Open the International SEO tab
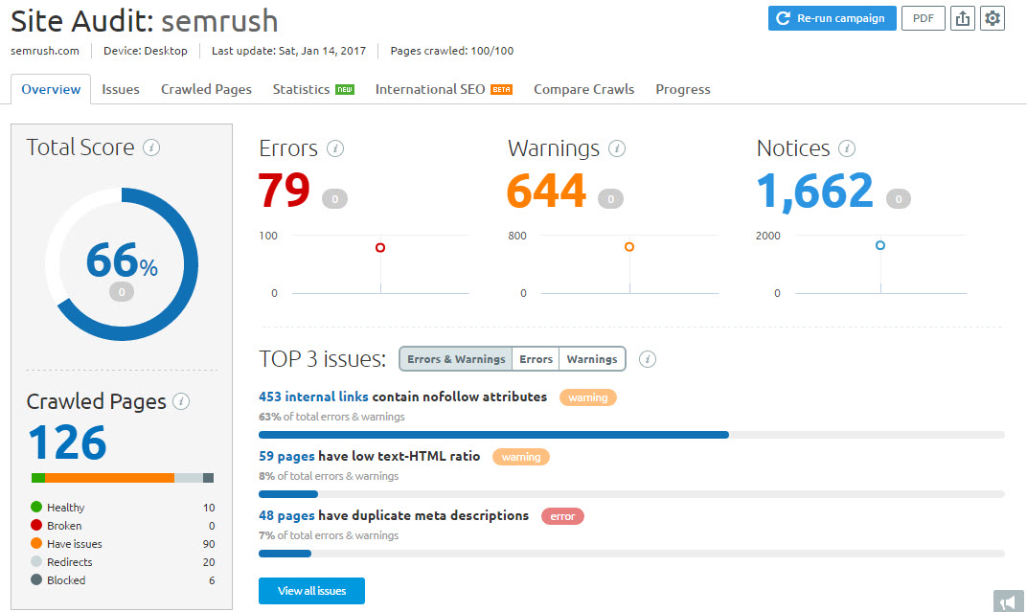The width and height of the screenshot is (1027, 612). (444, 89)
